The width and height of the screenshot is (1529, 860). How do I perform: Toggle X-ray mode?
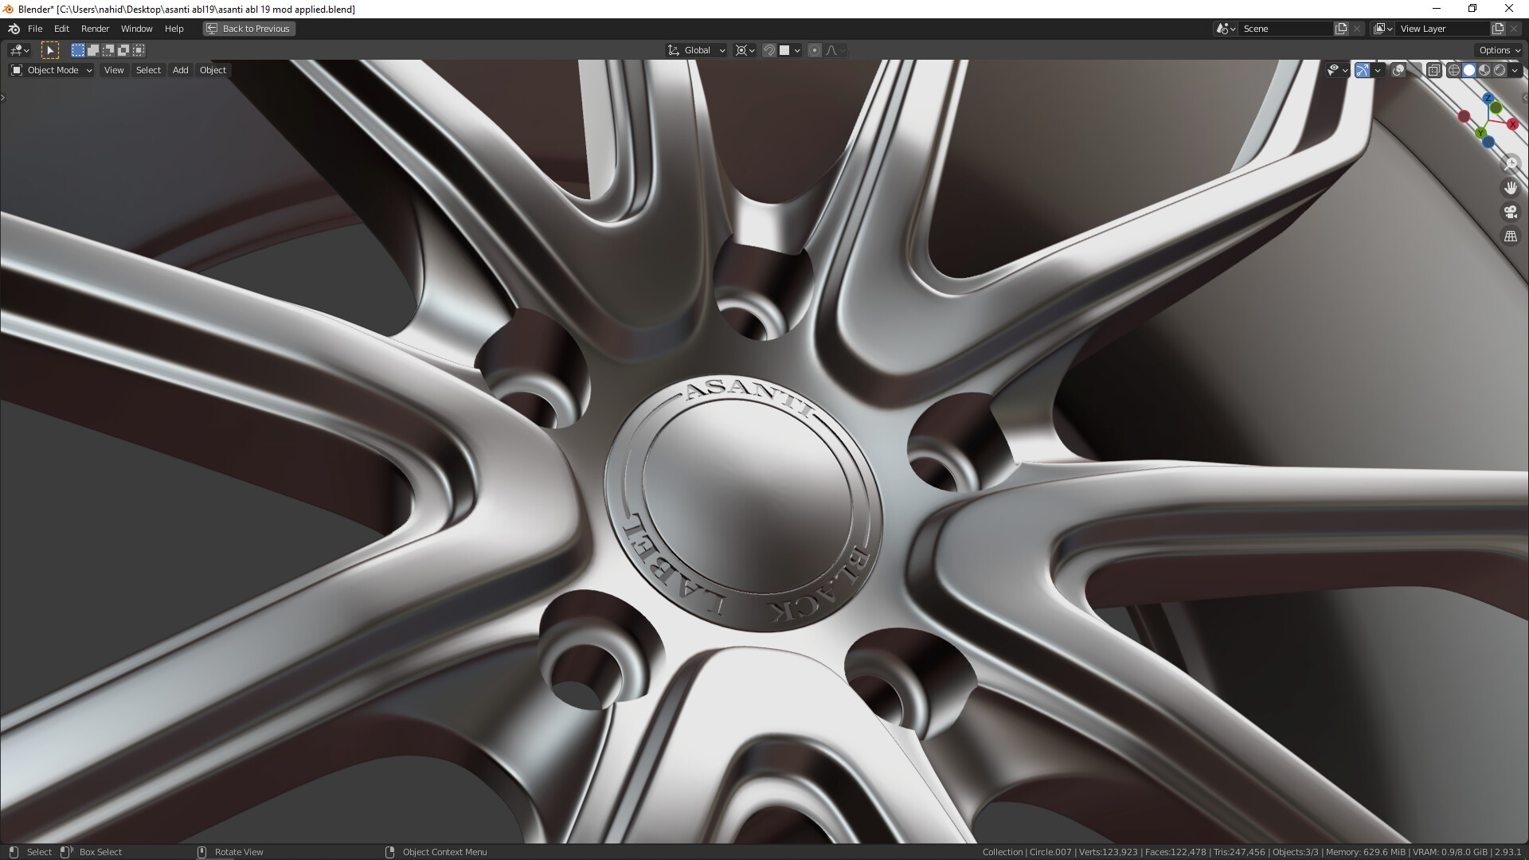point(1433,70)
